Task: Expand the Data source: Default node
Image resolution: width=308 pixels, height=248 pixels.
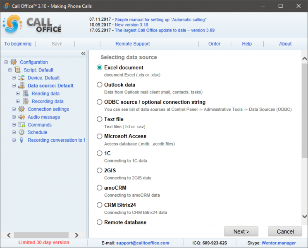Action: 14,86
